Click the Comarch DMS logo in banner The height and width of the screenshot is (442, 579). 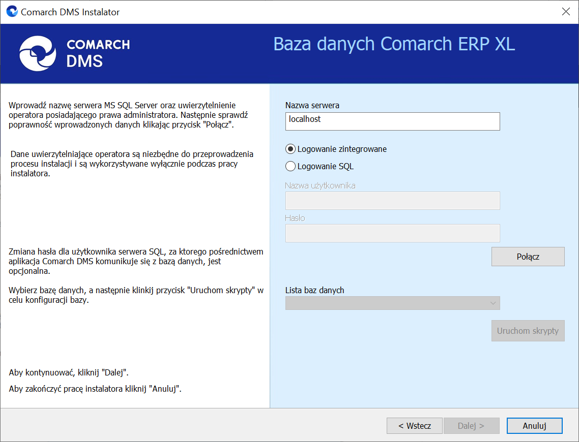74,53
